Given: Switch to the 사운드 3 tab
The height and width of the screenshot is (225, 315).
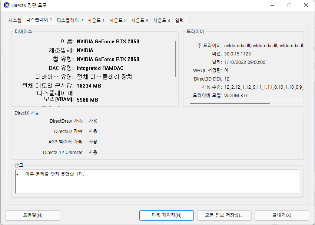Looking at the screenshot, I should click(140, 20).
